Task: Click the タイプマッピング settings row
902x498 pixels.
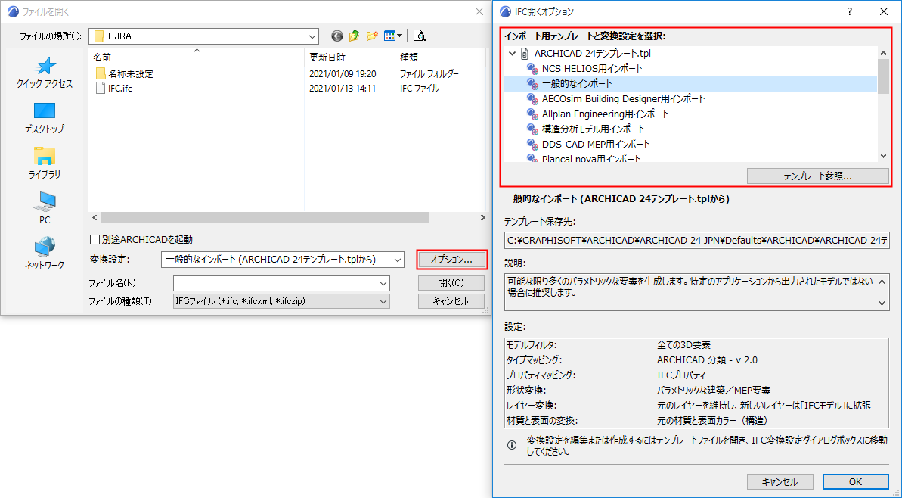Action: [696, 359]
